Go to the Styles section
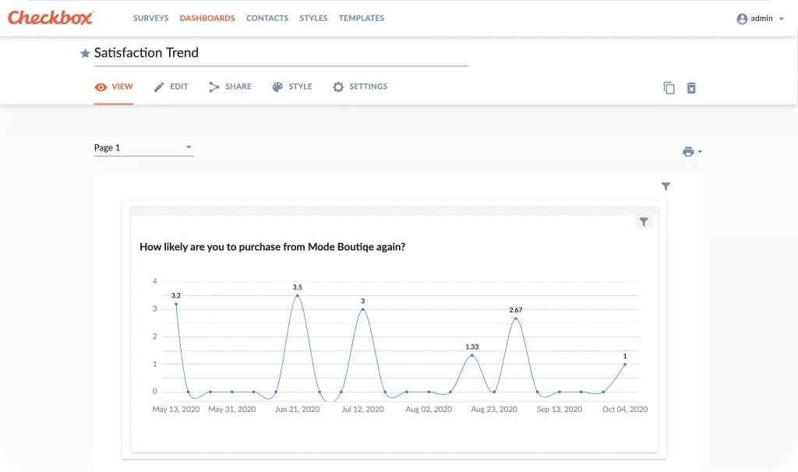This screenshot has height=472, width=798. point(313,19)
